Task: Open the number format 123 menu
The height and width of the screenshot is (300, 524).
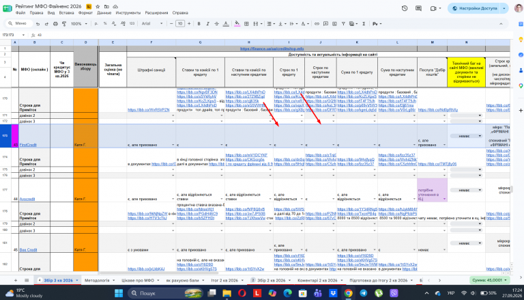Action: (x=132, y=24)
